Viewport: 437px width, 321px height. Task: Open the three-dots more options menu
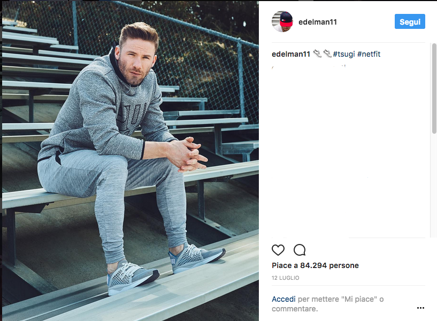[420, 308]
